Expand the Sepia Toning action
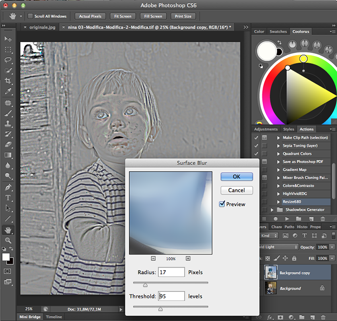The height and width of the screenshot is (321, 337). tap(279, 146)
